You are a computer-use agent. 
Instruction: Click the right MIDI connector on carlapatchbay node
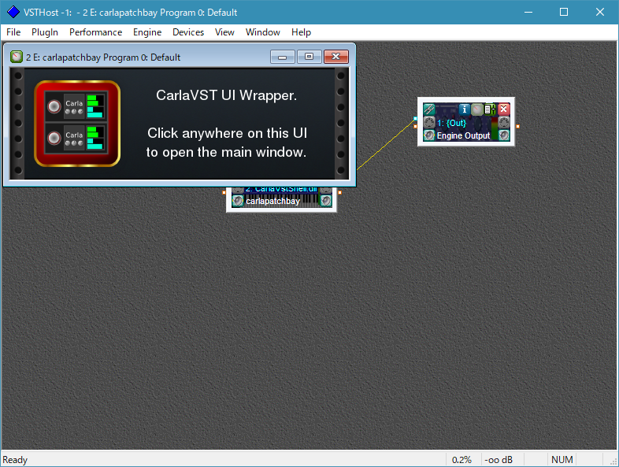tap(326, 190)
